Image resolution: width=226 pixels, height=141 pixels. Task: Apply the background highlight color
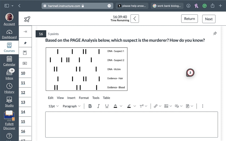click(129, 106)
